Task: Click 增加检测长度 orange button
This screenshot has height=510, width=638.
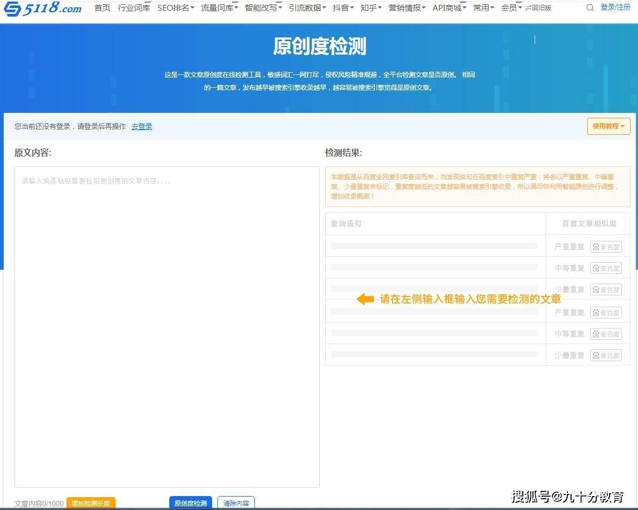Action: (91, 503)
